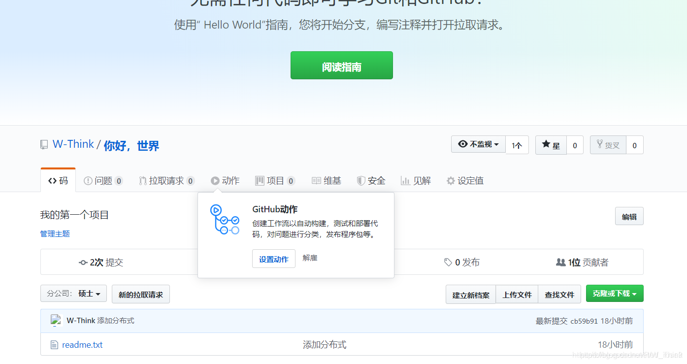Viewport: 687px width, 364px height.
Task: Switch to the 拉取请求 tab
Action: tap(166, 181)
